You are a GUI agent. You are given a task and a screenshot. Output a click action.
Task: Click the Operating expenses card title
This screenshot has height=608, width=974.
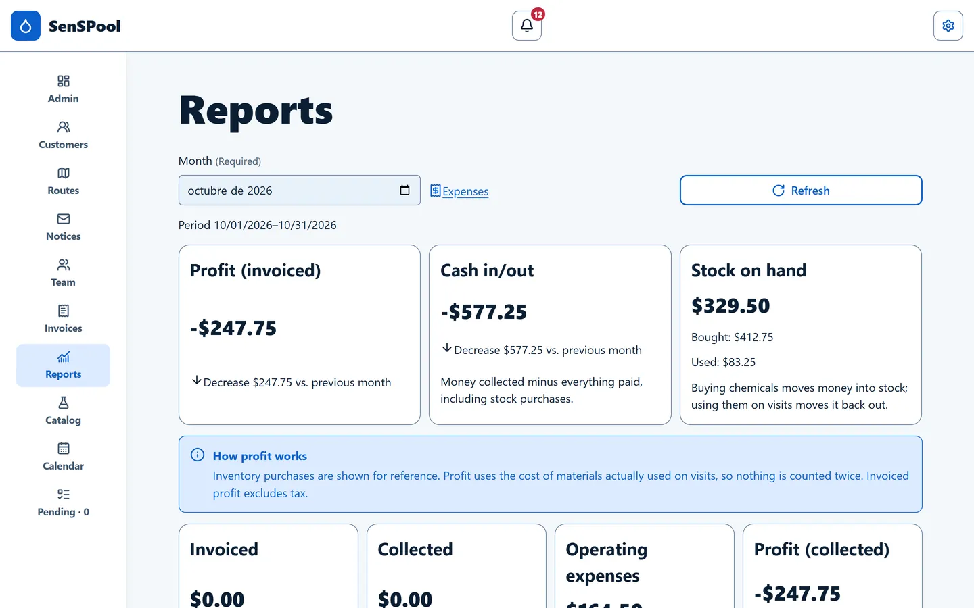pos(607,563)
